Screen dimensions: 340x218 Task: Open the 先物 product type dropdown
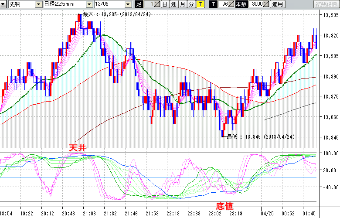[39, 4]
